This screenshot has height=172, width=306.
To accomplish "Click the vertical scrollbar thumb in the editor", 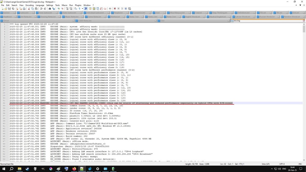I will 304,29.
